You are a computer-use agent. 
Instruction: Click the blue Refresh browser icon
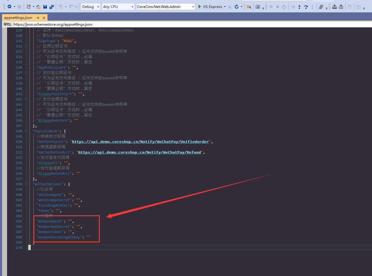(x=237, y=6)
